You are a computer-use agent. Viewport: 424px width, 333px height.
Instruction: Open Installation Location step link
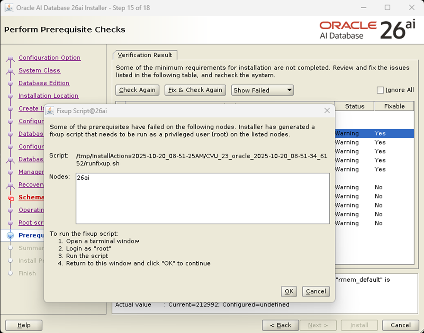(x=48, y=96)
